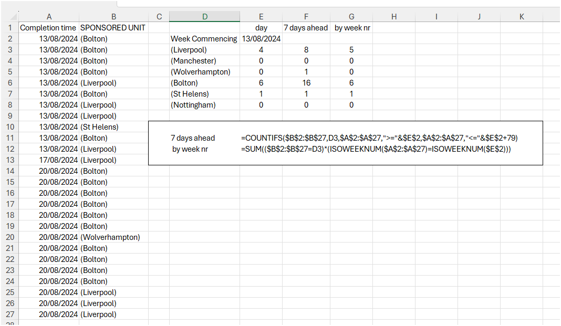Click Nottingham's day count 0
This screenshot has height=326, width=561.
coord(261,105)
